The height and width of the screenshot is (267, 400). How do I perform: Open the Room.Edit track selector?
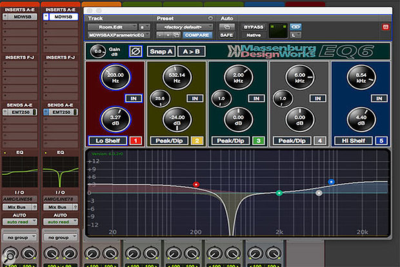(x=112, y=27)
